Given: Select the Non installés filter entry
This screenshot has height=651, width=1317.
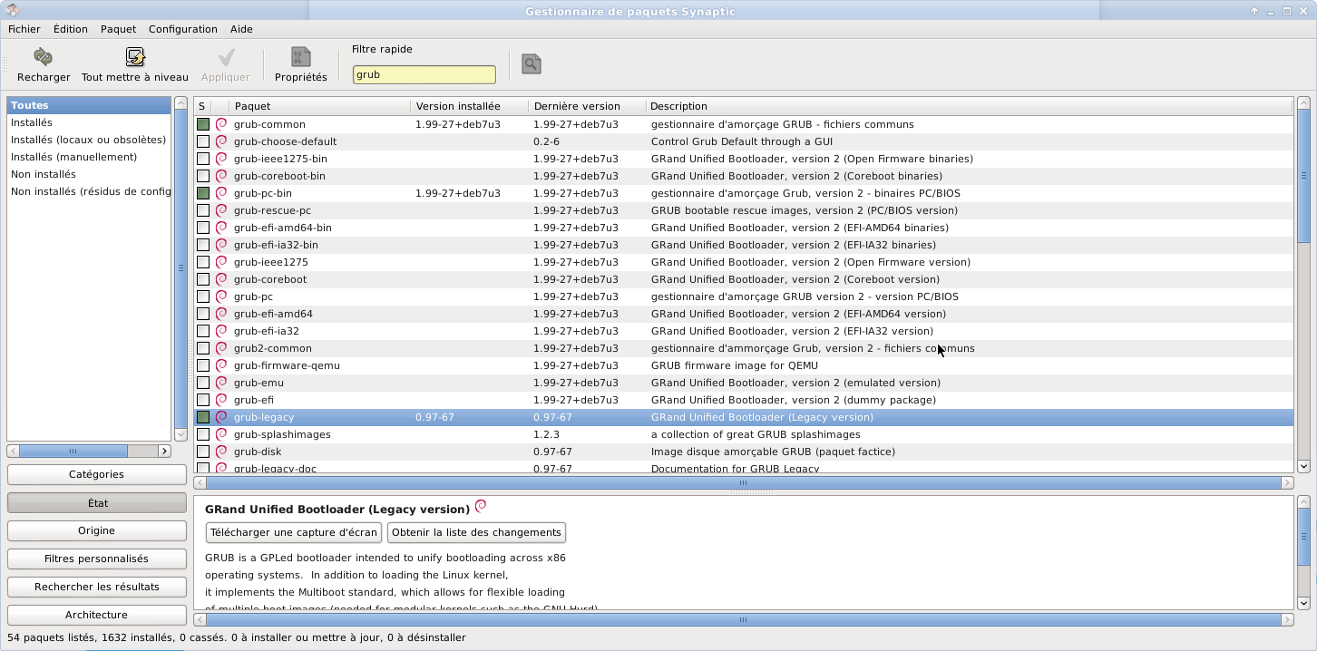Looking at the screenshot, I should coord(89,174).
